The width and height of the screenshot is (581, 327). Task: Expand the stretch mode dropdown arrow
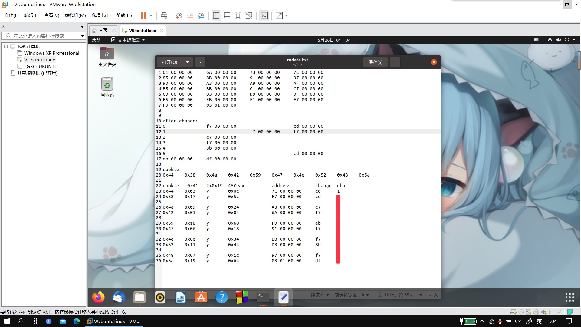click(287, 15)
